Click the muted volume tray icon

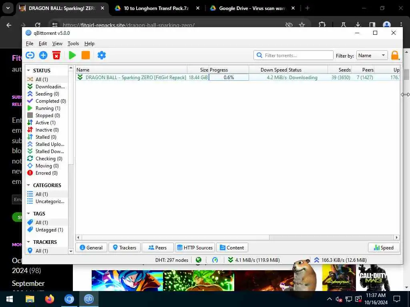pos(339,299)
